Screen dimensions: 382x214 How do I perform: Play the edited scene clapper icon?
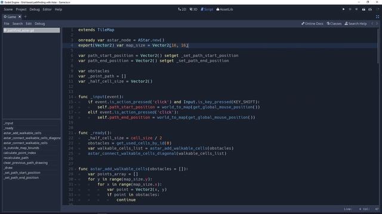pos(363,10)
